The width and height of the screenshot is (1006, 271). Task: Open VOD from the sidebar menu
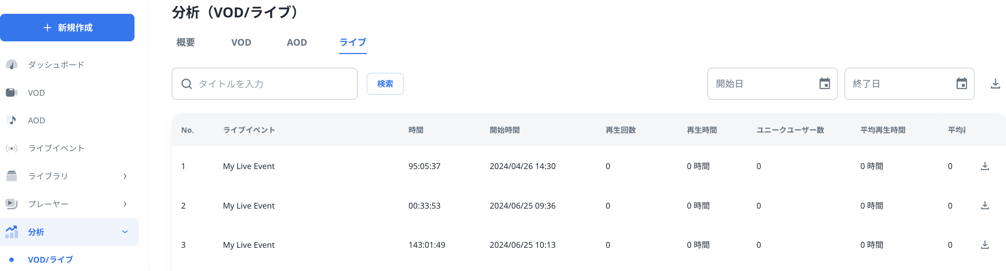(x=36, y=93)
